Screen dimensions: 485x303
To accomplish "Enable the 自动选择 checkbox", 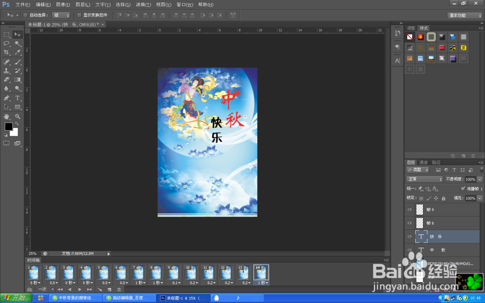I will coord(25,15).
